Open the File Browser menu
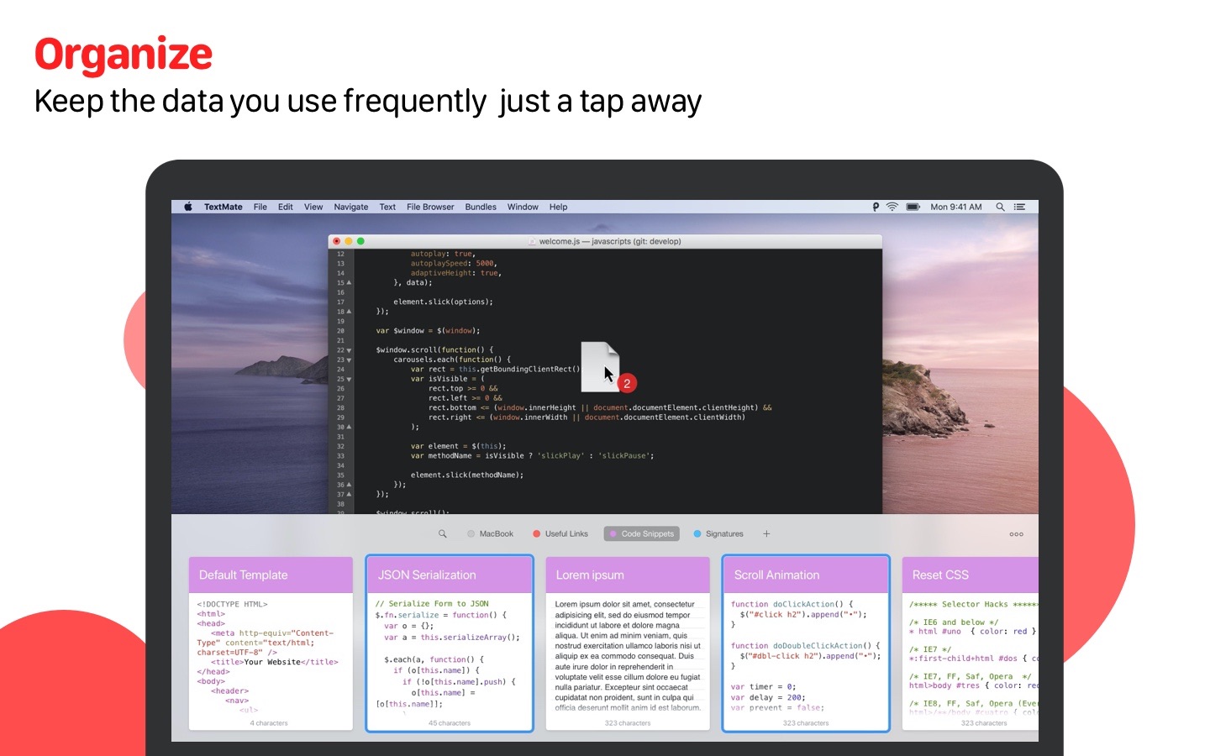1210x756 pixels. tap(430, 207)
